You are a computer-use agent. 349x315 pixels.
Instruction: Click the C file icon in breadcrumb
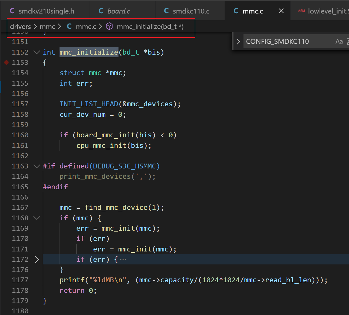69,26
